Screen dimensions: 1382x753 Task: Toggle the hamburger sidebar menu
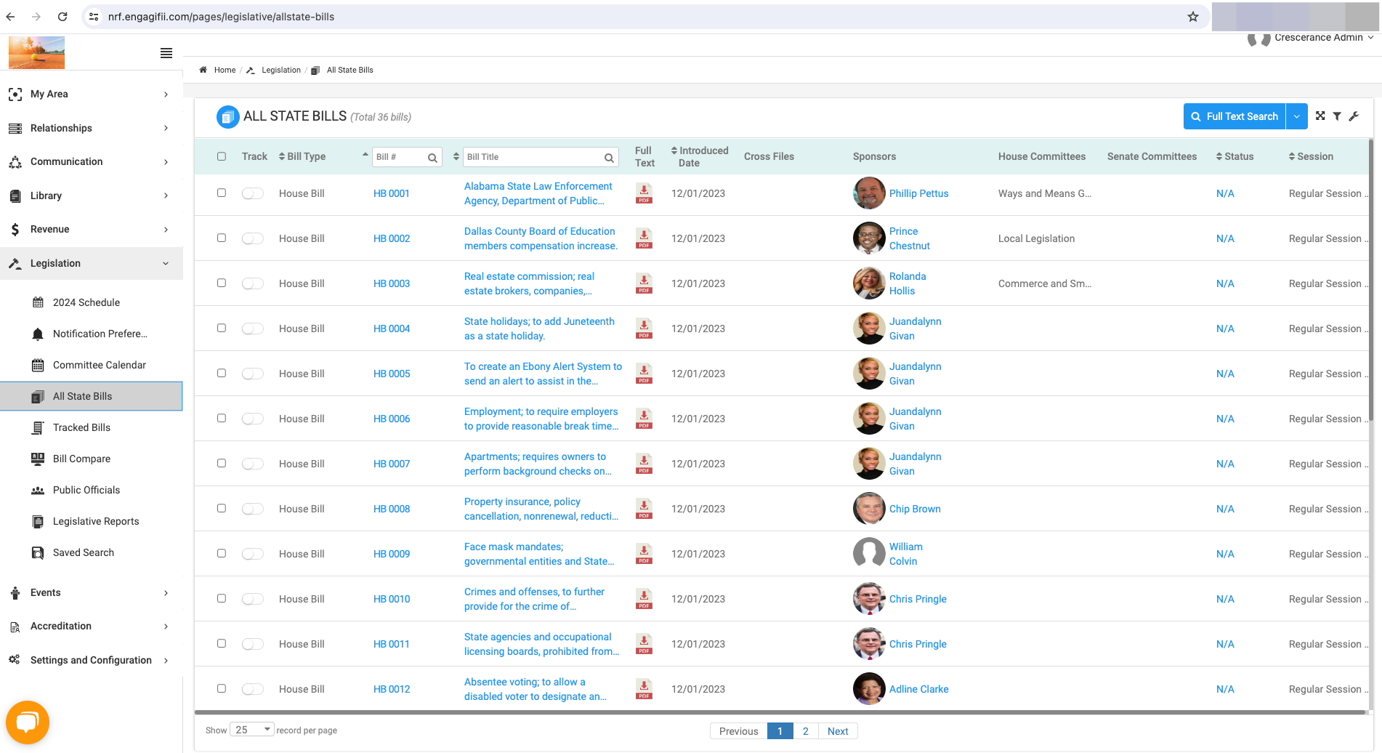click(166, 53)
